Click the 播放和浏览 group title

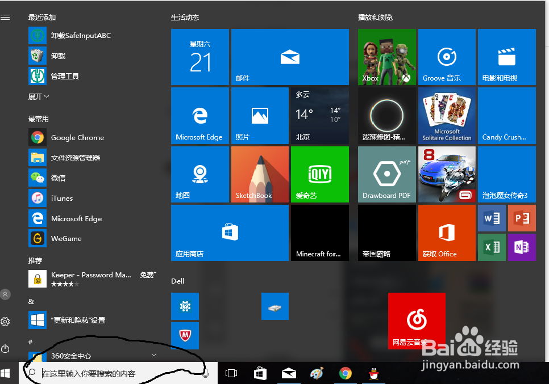[x=375, y=18]
